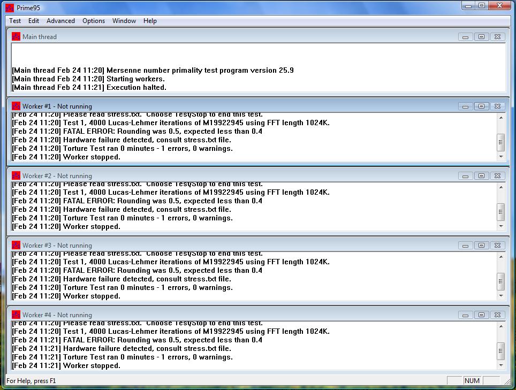The height and width of the screenshot is (390, 516).
Task: Open the Advanced menu
Action: pos(60,21)
